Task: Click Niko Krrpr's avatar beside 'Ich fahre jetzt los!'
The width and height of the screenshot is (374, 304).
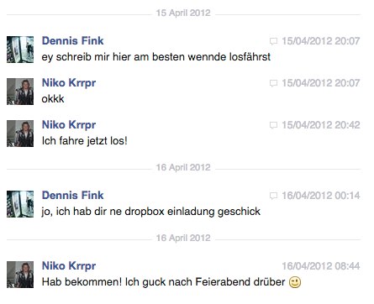Action: 20,134
